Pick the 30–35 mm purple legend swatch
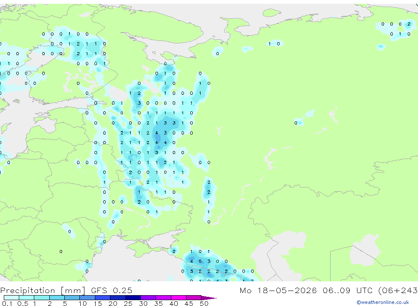The height and width of the screenshot is (306, 418). coord(148,298)
